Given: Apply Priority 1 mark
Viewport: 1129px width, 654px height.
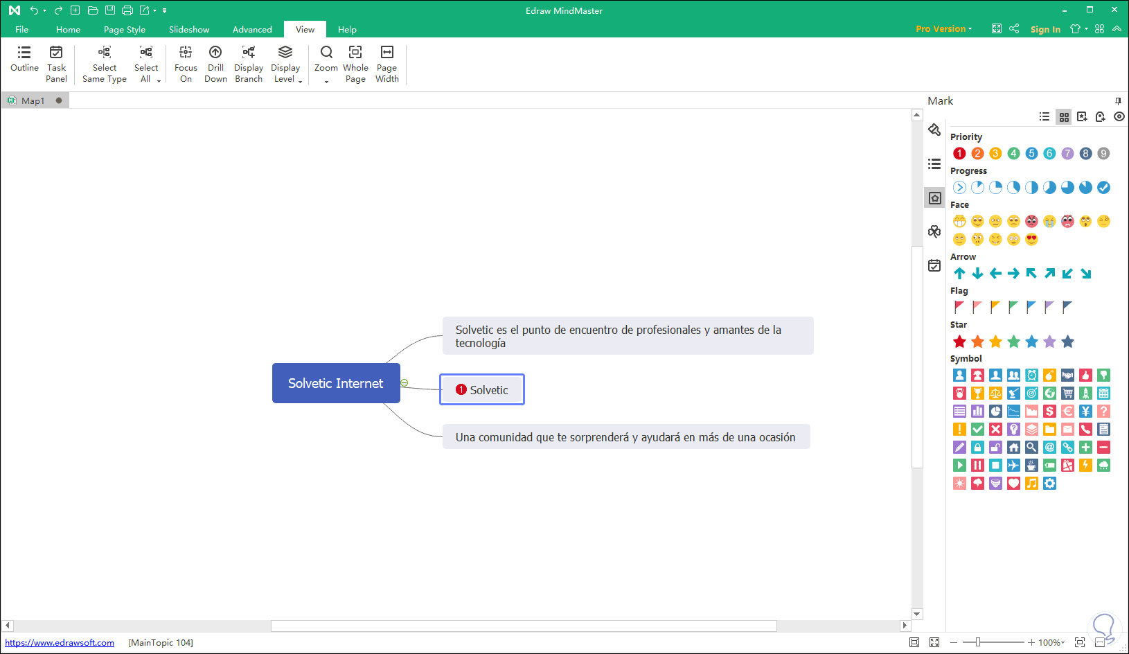Looking at the screenshot, I should pos(959,154).
